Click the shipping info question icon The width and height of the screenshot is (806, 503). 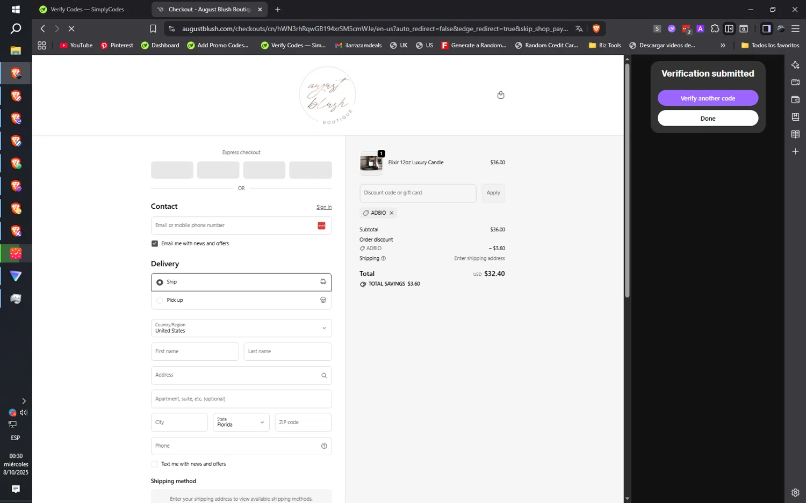[383, 259]
